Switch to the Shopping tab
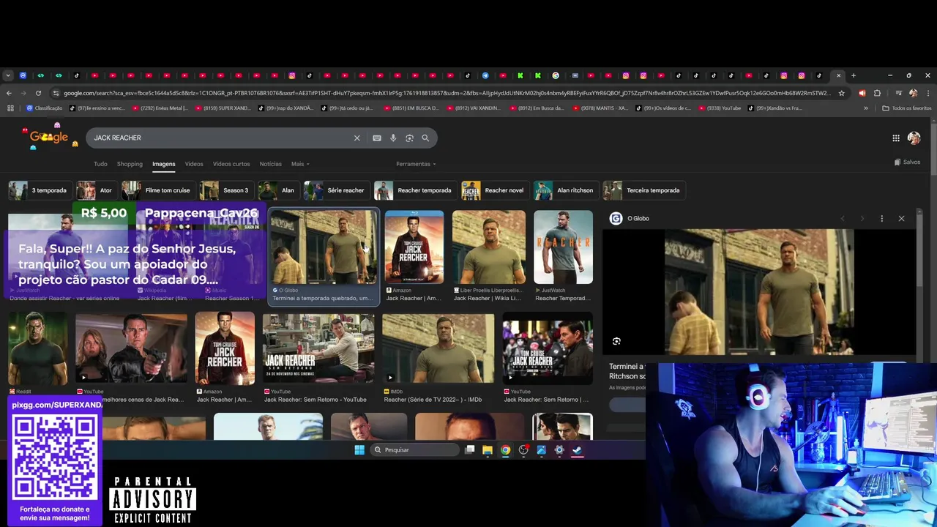The height and width of the screenshot is (527, 937). point(130,164)
